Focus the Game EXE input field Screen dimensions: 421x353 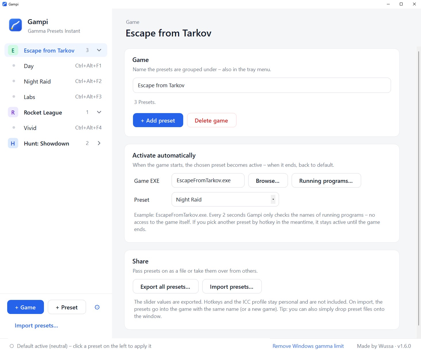(208, 181)
